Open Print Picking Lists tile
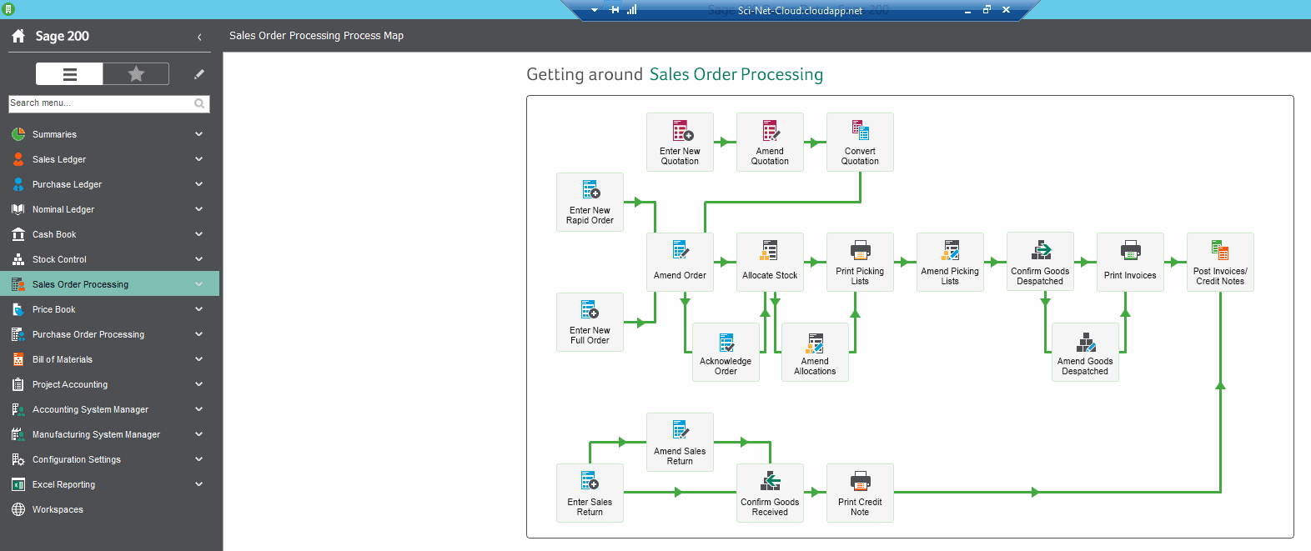This screenshot has height=551, width=1311. (x=860, y=262)
